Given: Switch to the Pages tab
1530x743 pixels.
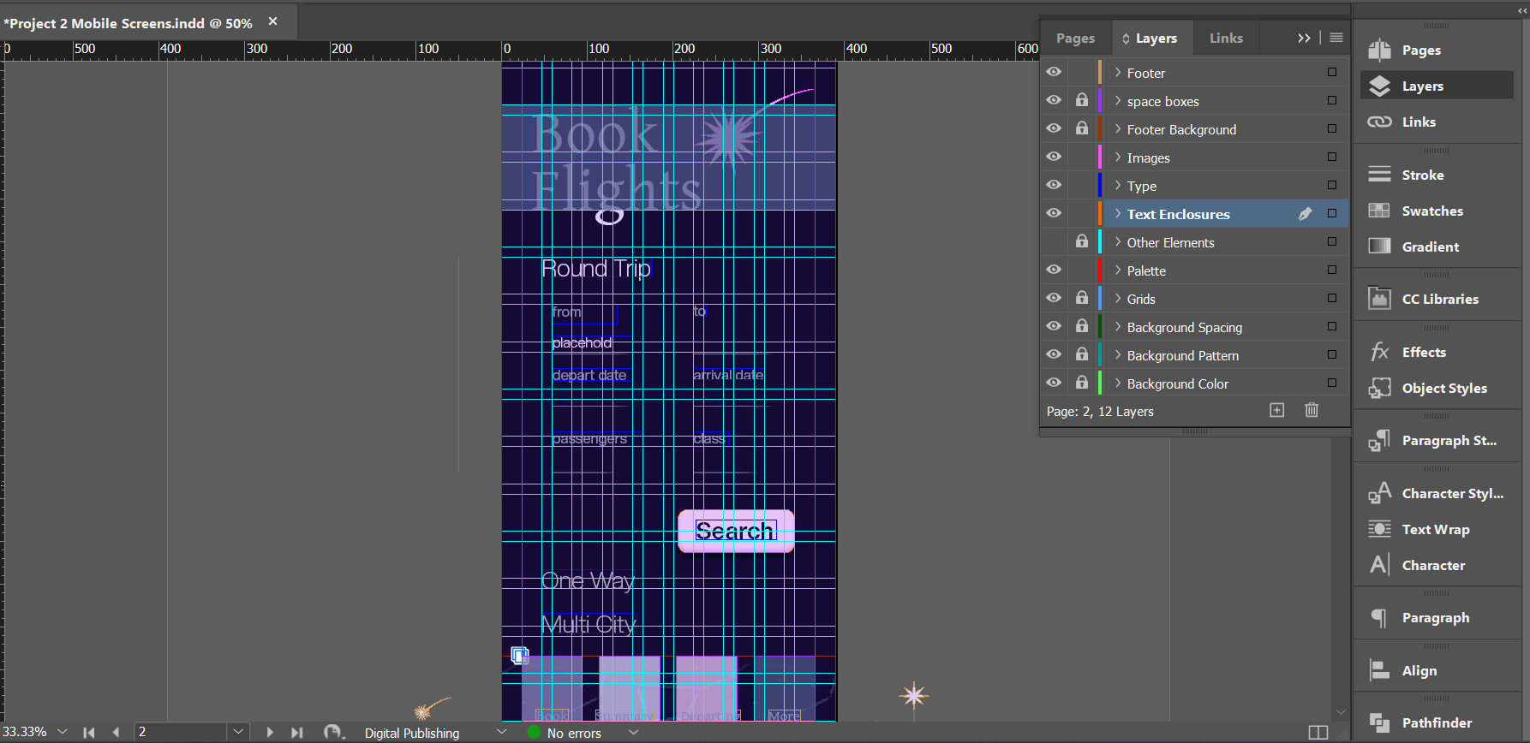Looking at the screenshot, I should (1075, 38).
